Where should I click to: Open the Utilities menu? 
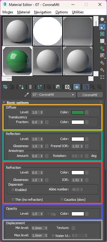click(78, 12)
